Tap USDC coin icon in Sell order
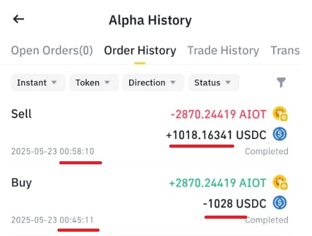Image resolution: width=312 pixels, height=236 pixels. [x=280, y=134]
